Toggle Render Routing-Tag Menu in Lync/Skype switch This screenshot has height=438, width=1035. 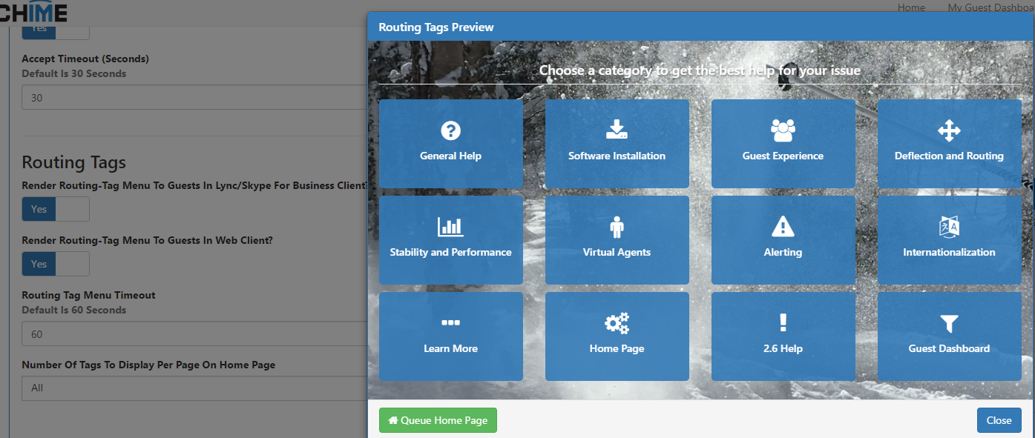click(56, 209)
